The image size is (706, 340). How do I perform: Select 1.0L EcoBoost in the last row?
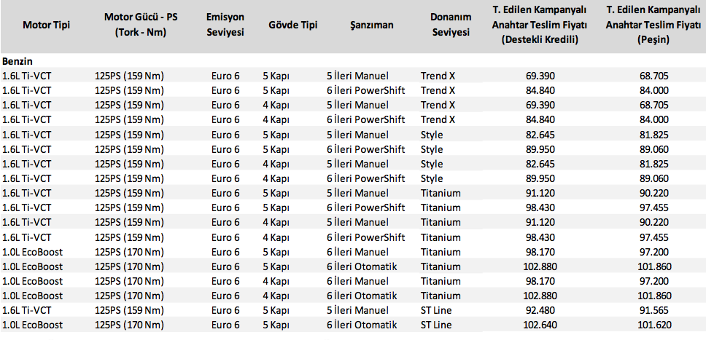pos(33,325)
